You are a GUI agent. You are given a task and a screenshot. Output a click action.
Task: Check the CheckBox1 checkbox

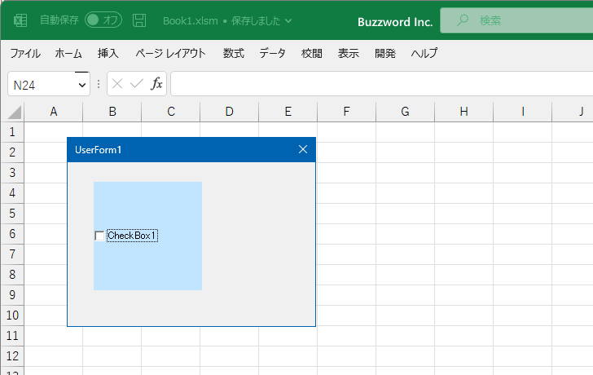(x=99, y=236)
